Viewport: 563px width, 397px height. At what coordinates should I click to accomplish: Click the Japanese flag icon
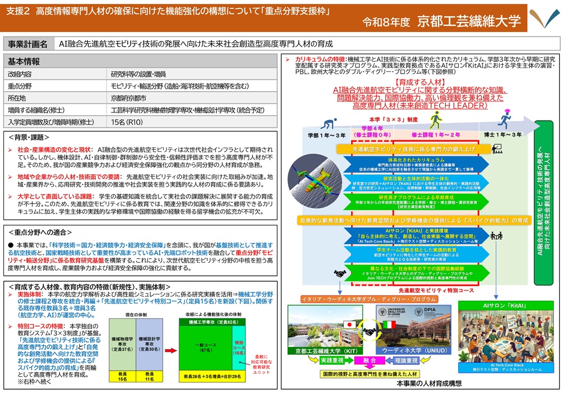point(350,325)
